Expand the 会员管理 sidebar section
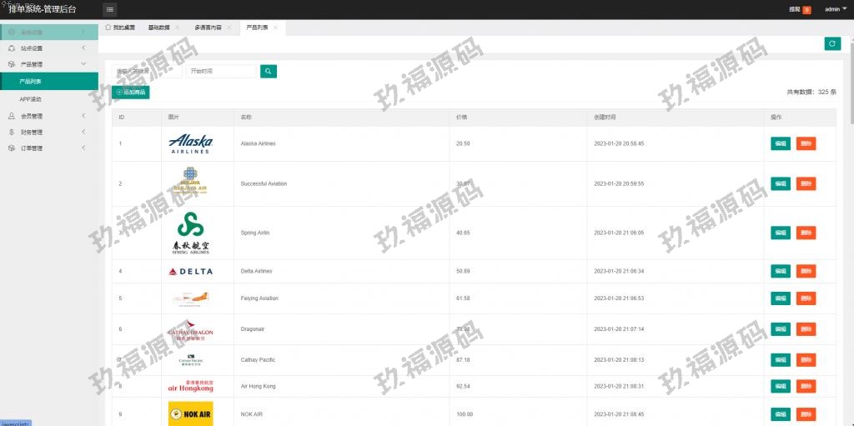854x426 pixels. click(x=48, y=116)
